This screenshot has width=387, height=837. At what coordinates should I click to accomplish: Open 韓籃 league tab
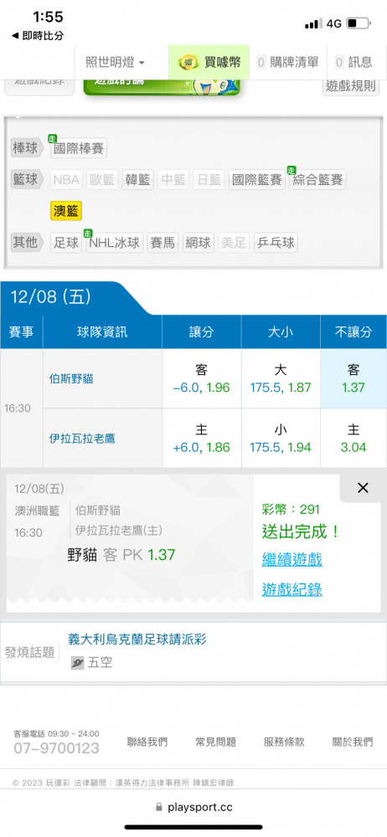click(137, 180)
